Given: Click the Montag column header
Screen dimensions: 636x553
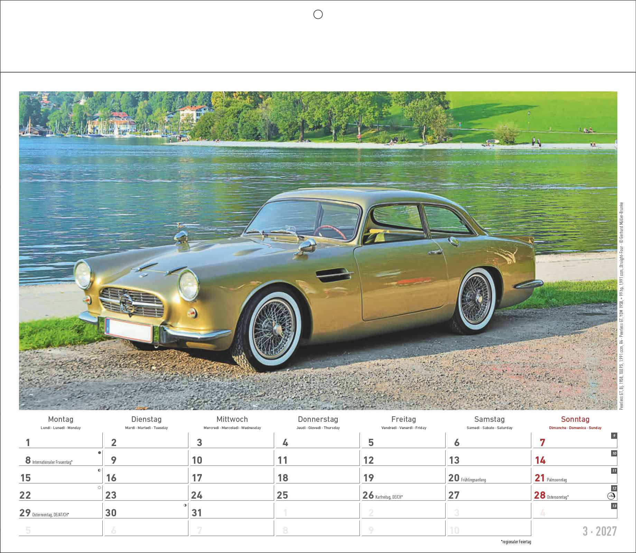Looking at the screenshot, I should pos(61,419).
